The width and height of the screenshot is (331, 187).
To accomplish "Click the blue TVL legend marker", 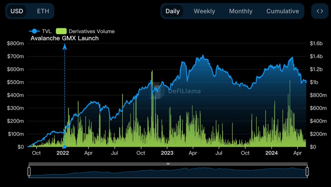I will click(x=35, y=31).
